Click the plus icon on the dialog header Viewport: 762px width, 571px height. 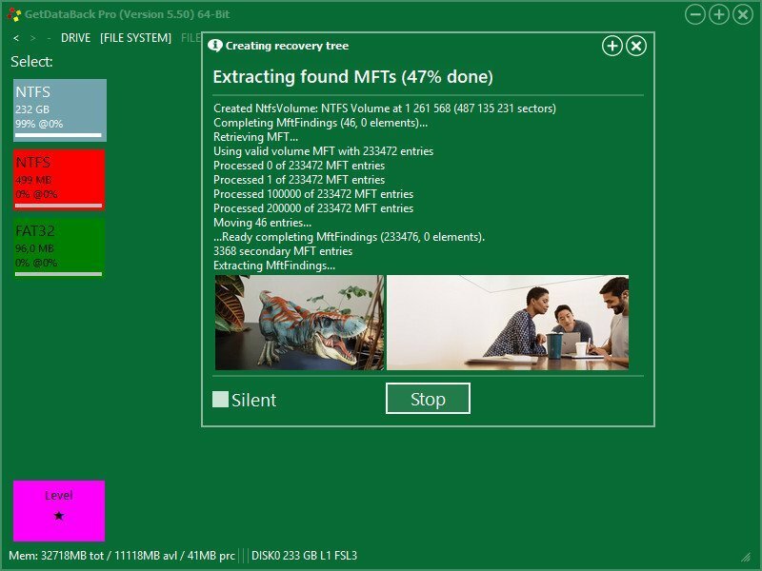611,45
